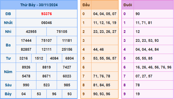Click the Đầu row label 6
Viewport: 174px width, 99px height.
[84, 67]
